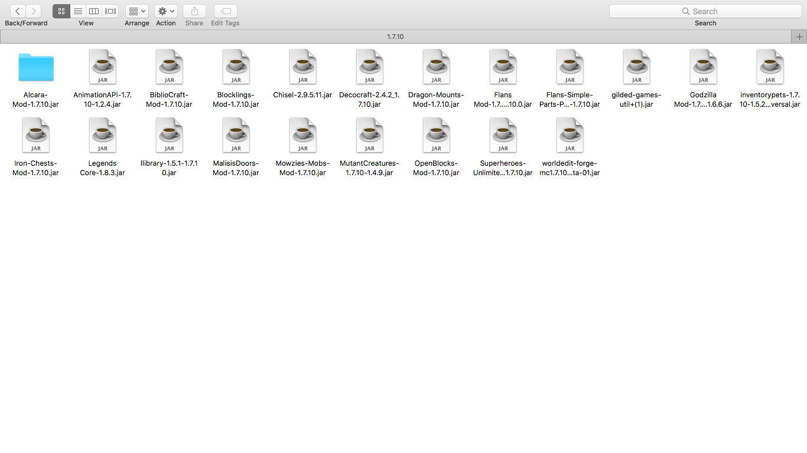The width and height of the screenshot is (807, 453).
Task: Switch to Cover Flow view mode
Action: (110, 11)
